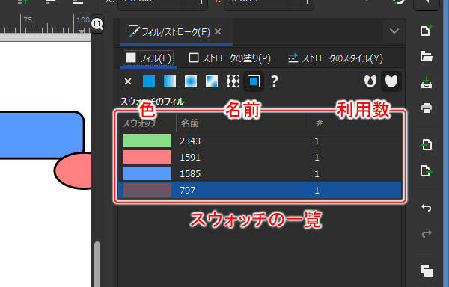The width and height of the screenshot is (449, 287).
Task: Save the document with the save icon
Action: (x=426, y=82)
